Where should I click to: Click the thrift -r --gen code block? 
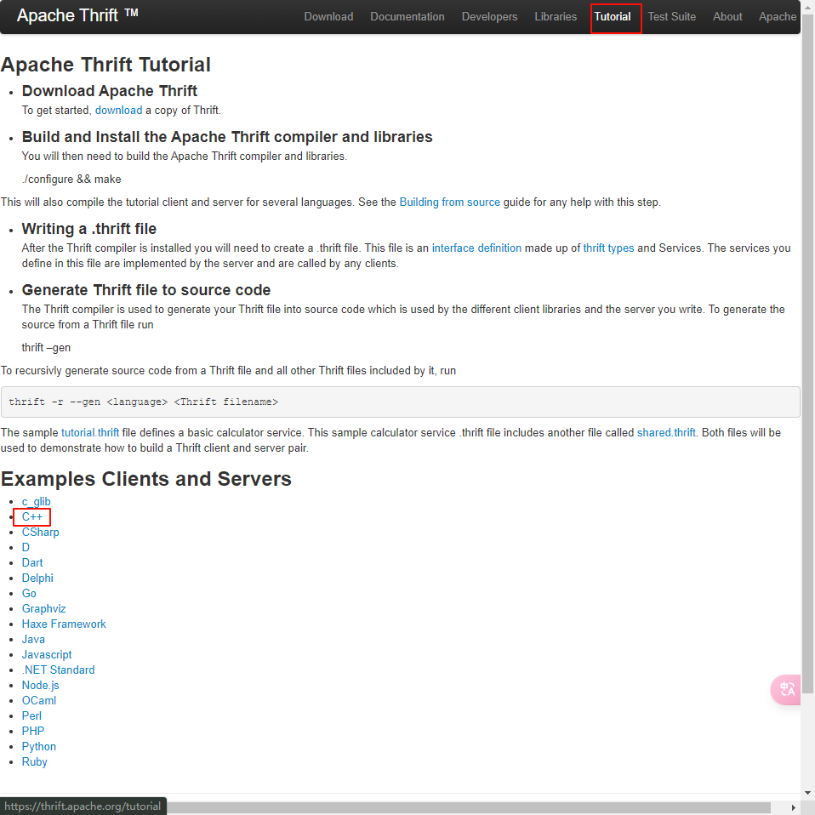pyautogui.click(x=400, y=402)
